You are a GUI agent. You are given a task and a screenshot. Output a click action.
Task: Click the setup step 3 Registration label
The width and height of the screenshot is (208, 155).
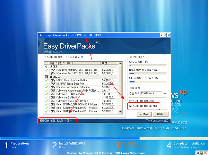pos(131,144)
